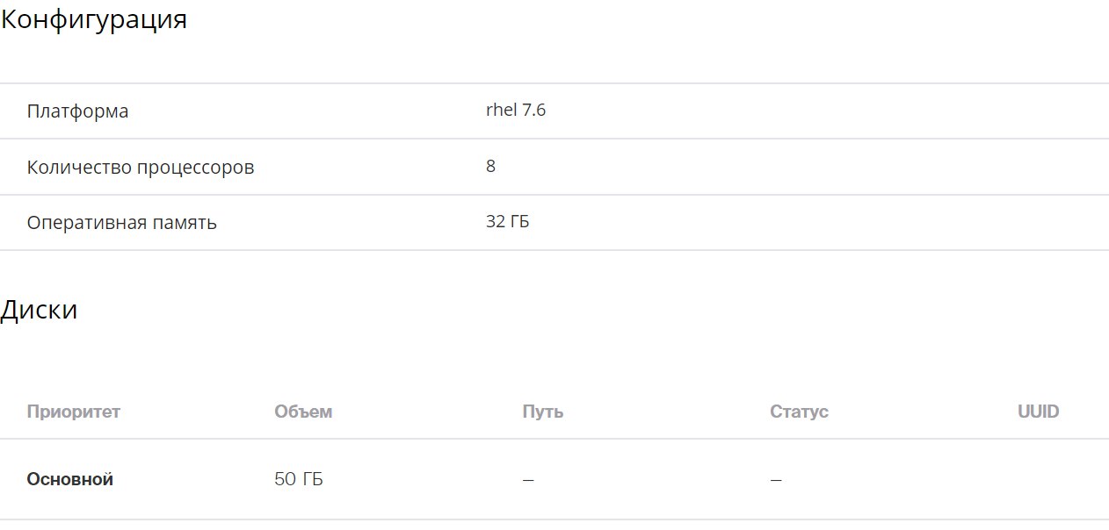Click the 50 ГБ disk size cell
The image size is (1109, 530).
(x=299, y=479)
